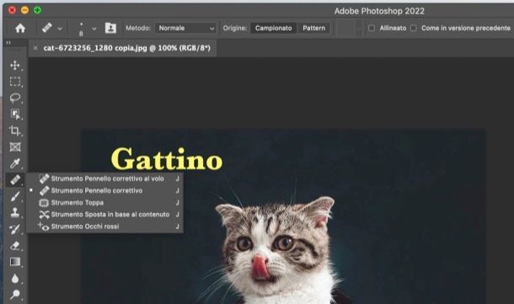Go to the Home screen icon
Viewport: 514px width, 304px height.
pos(20,28)
